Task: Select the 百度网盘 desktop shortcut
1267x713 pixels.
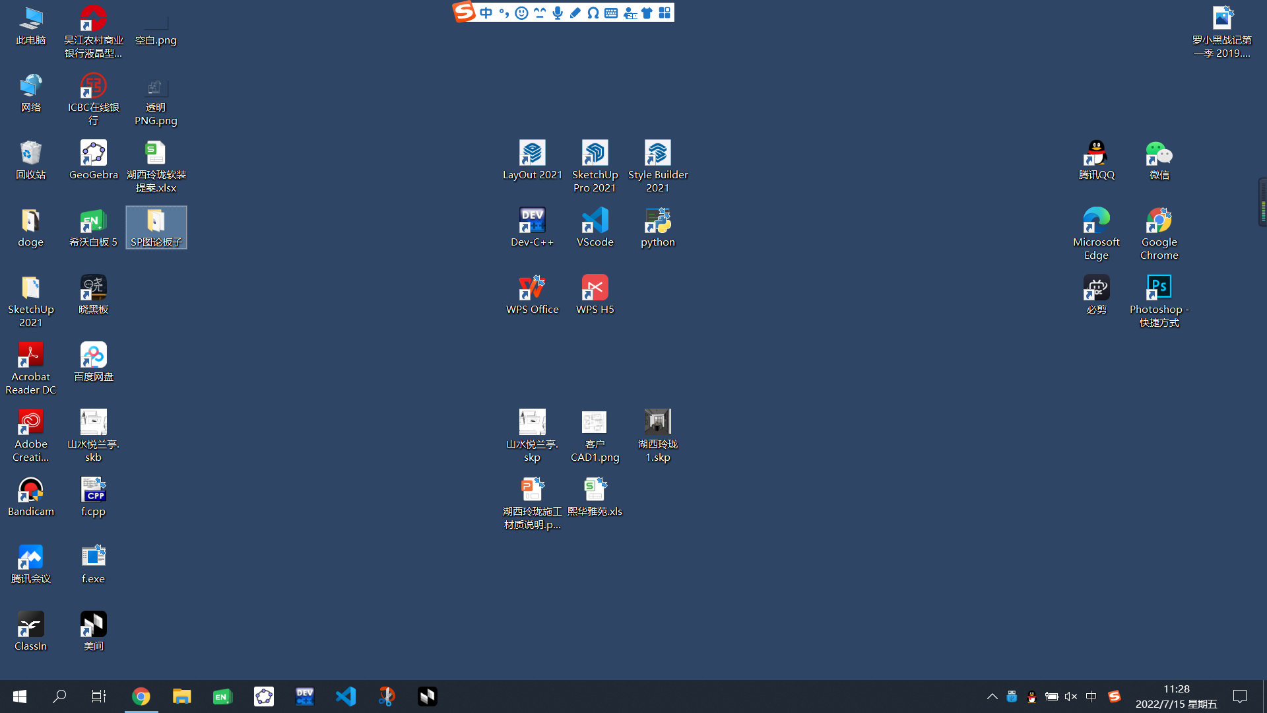Action: click(x=93, y=363)
